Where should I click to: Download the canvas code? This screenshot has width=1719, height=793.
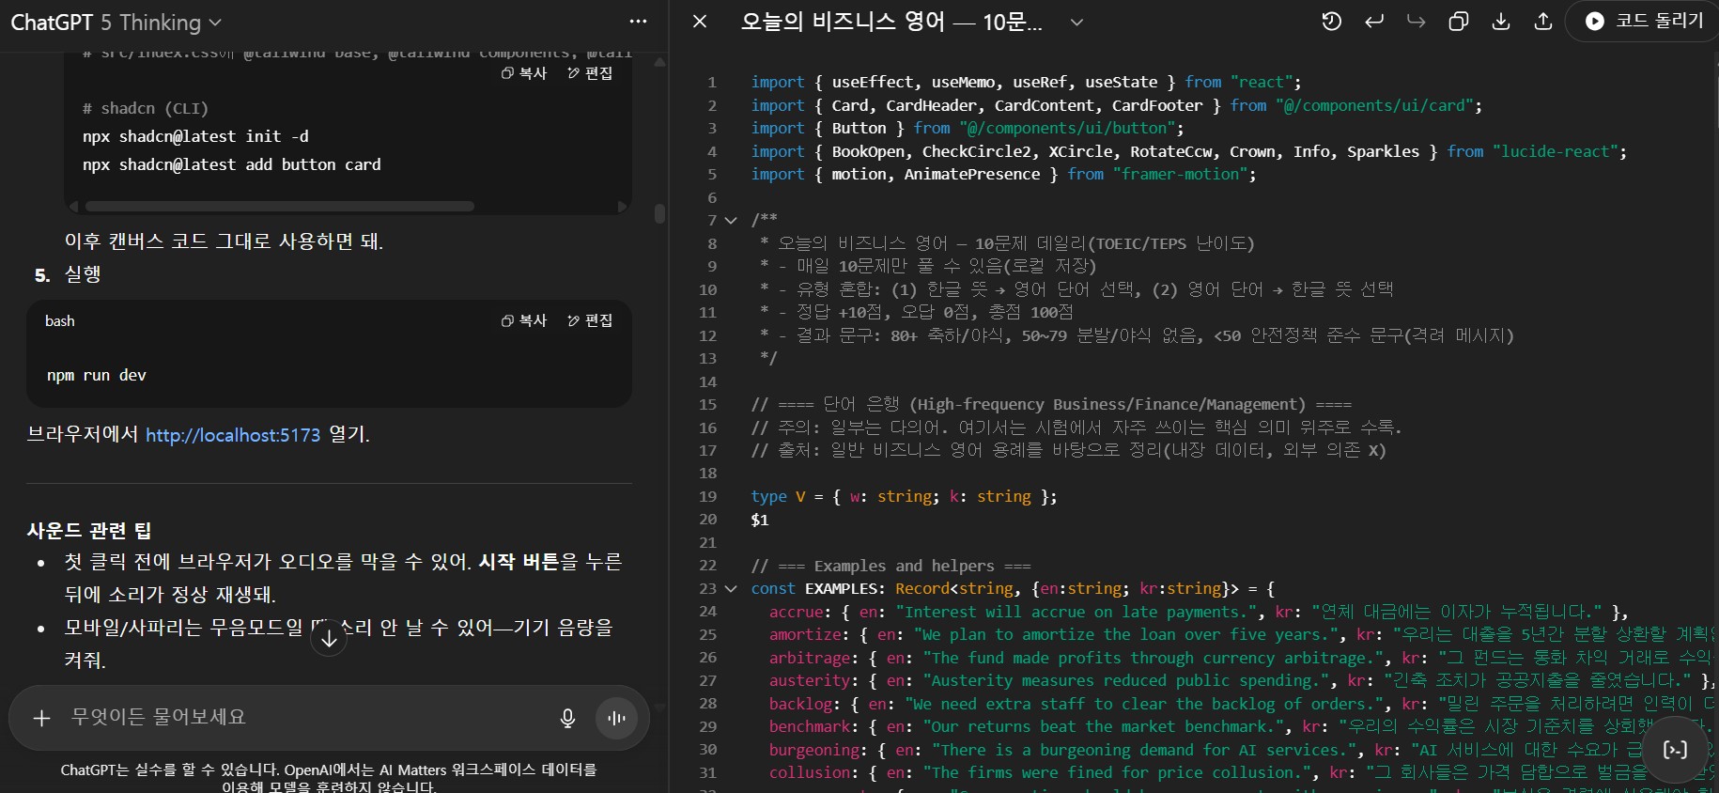tap(1501, 21)
